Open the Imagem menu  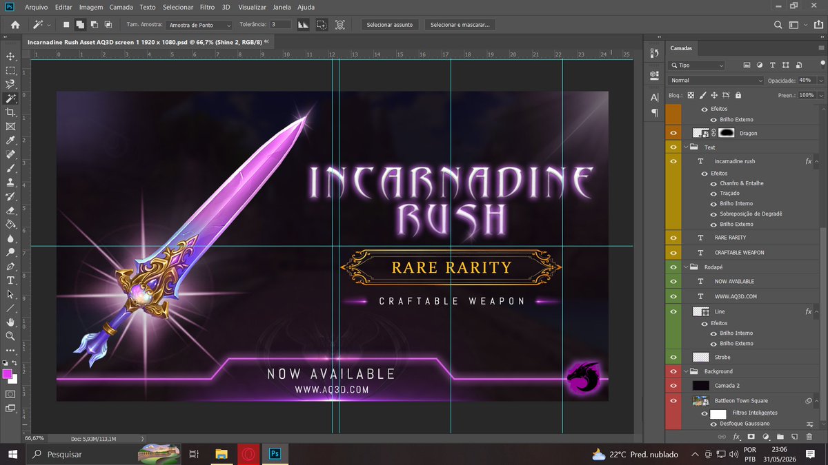click(x=91, y=7)
